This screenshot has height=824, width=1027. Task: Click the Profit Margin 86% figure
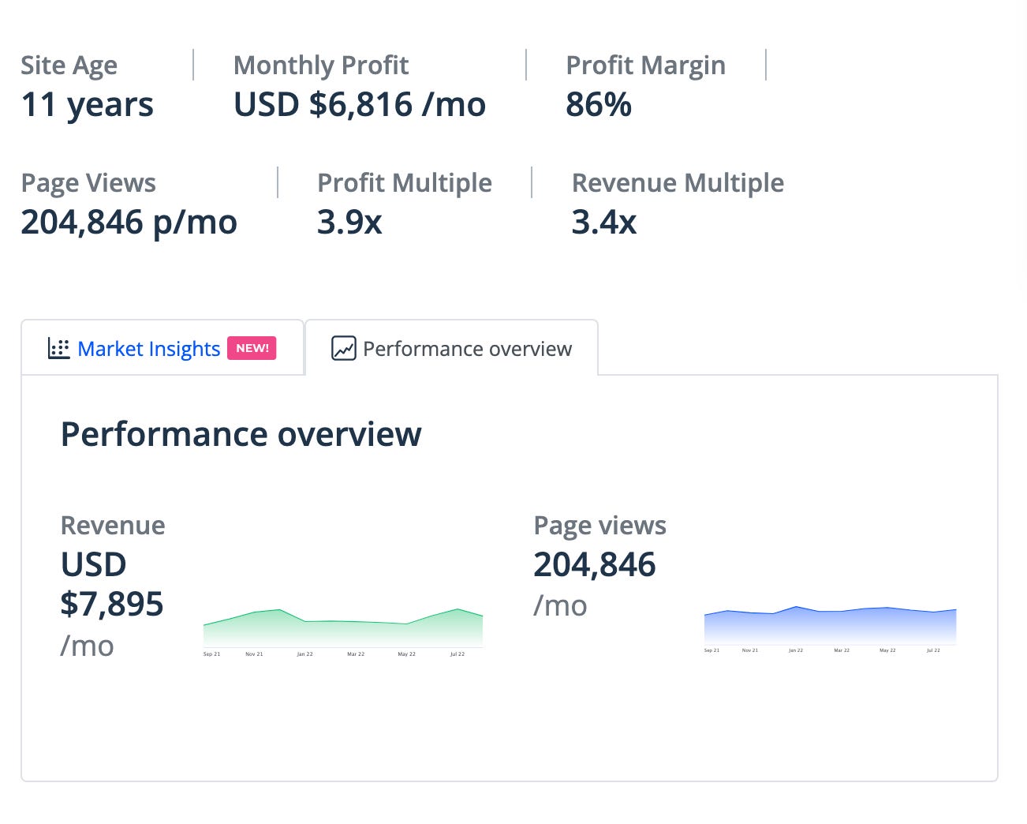(x=599, y=104)
